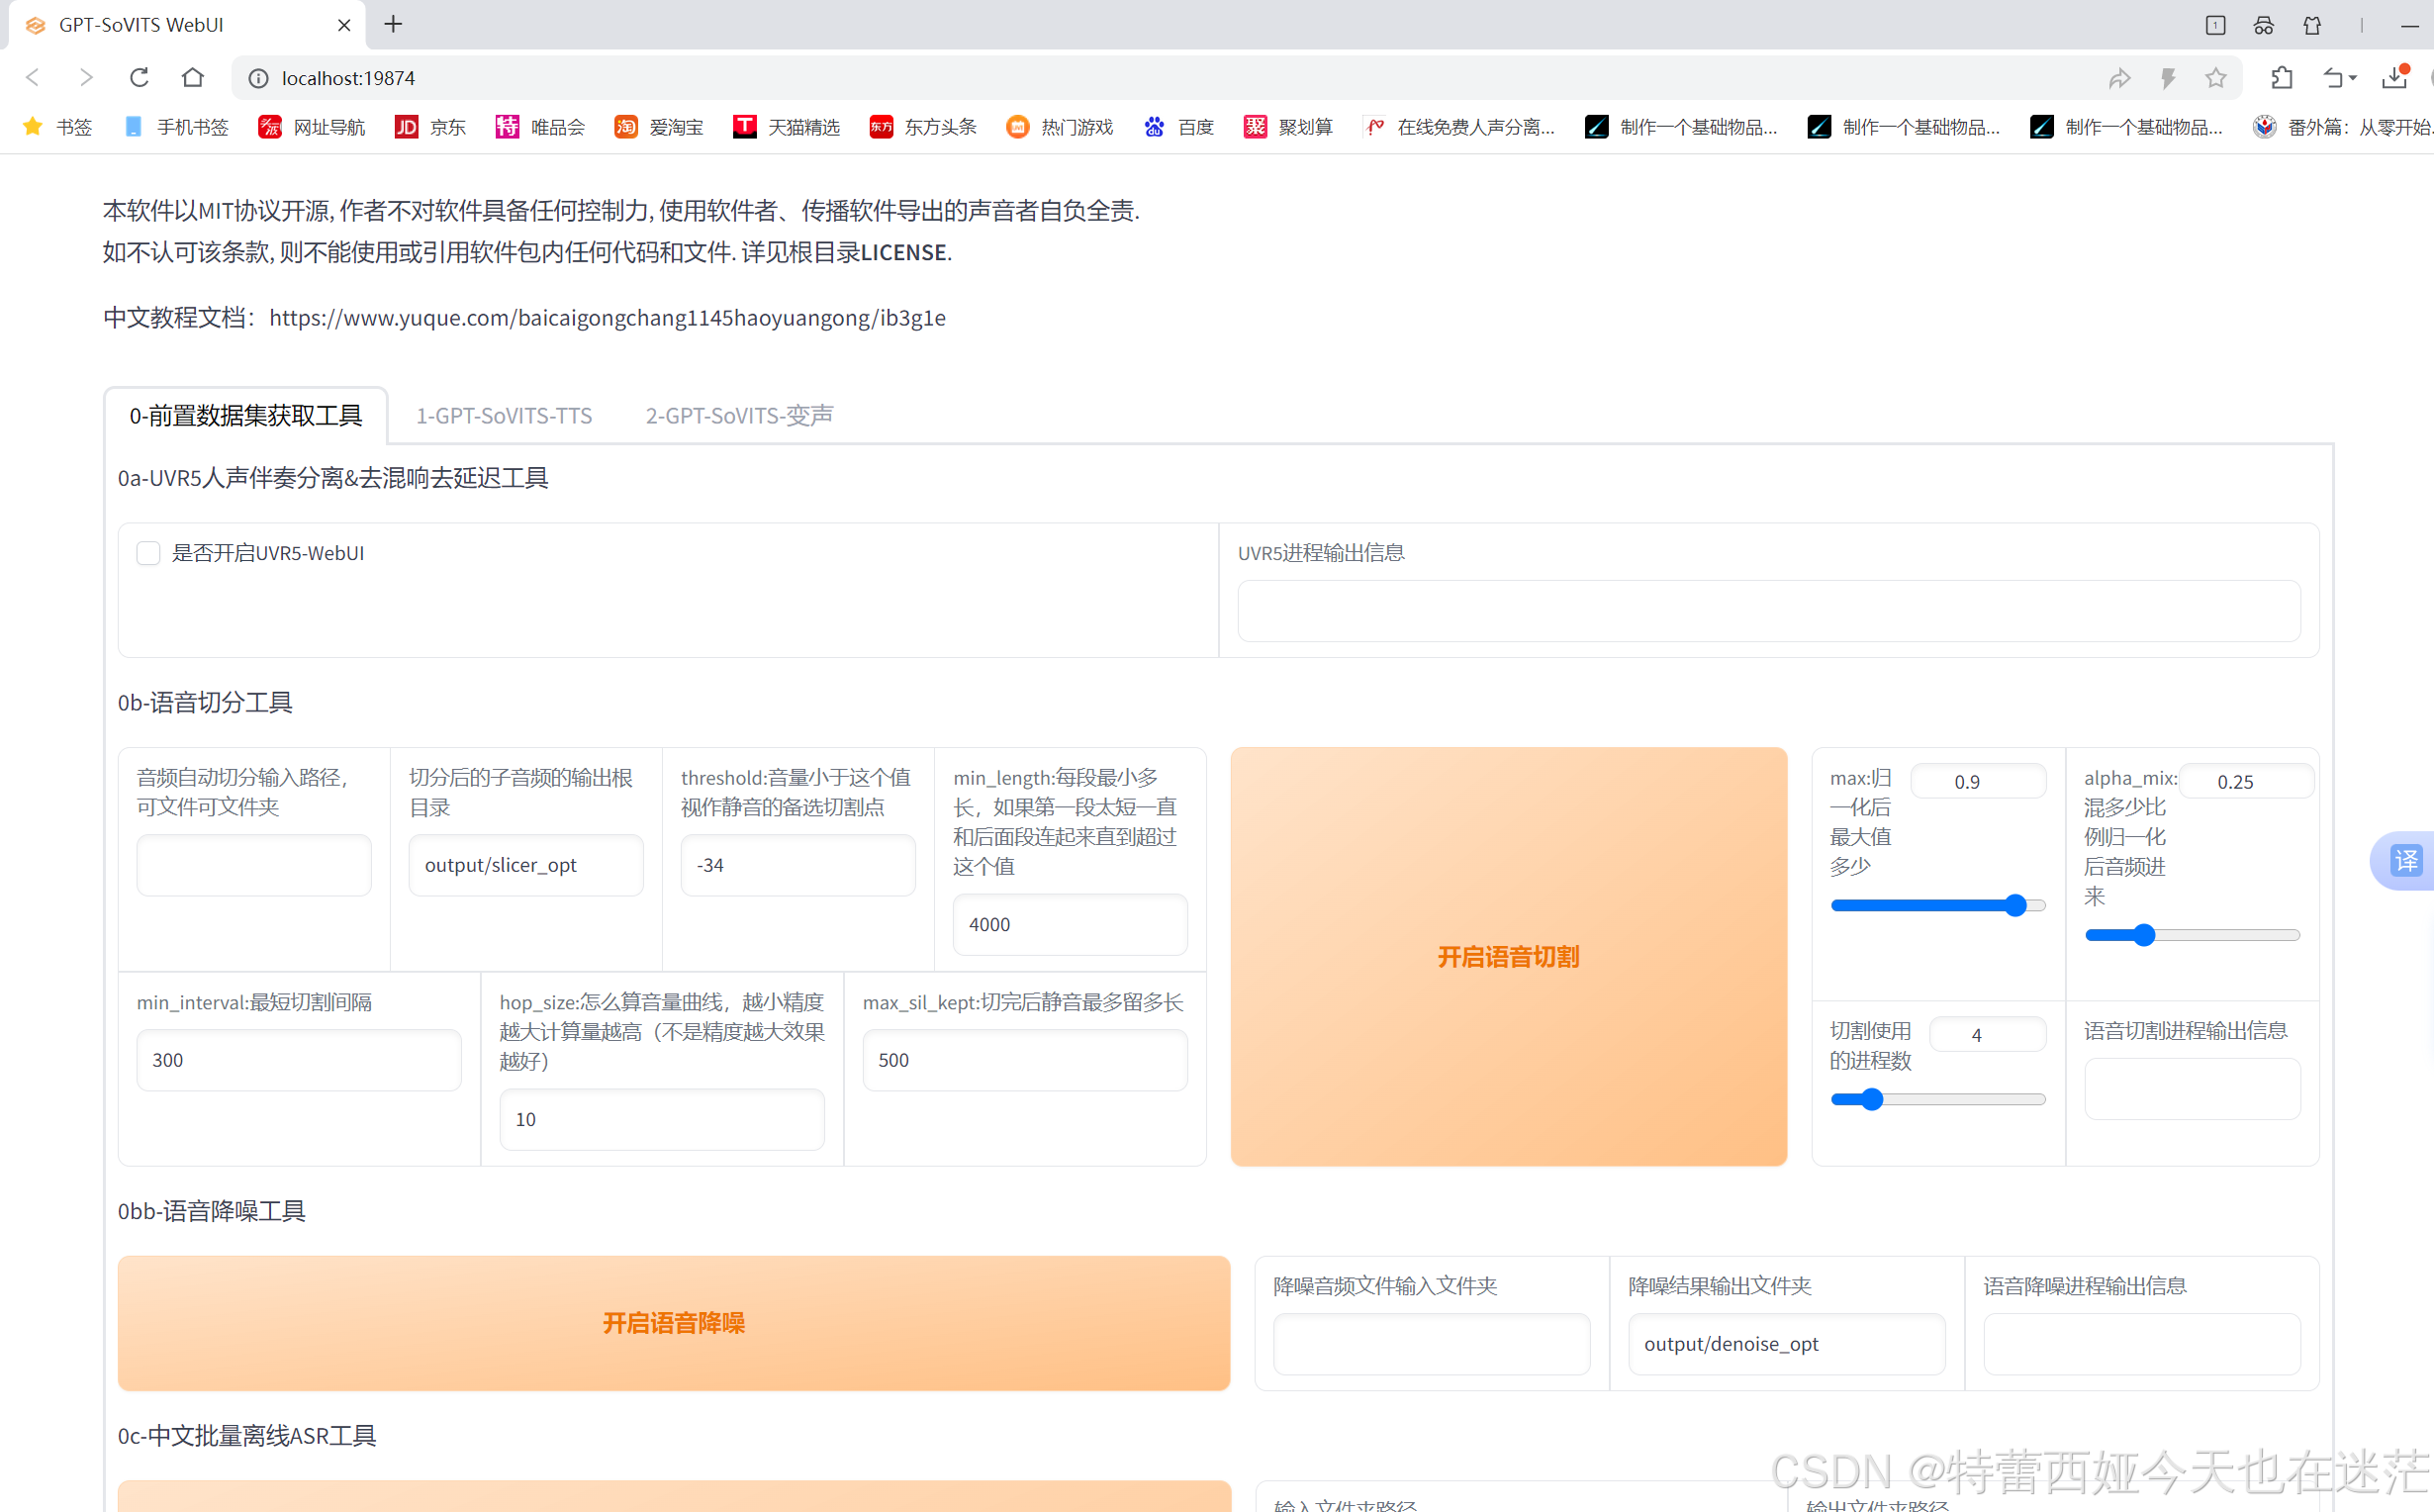Click the bookmark star icon in address bar

(x=2215, y=77)
